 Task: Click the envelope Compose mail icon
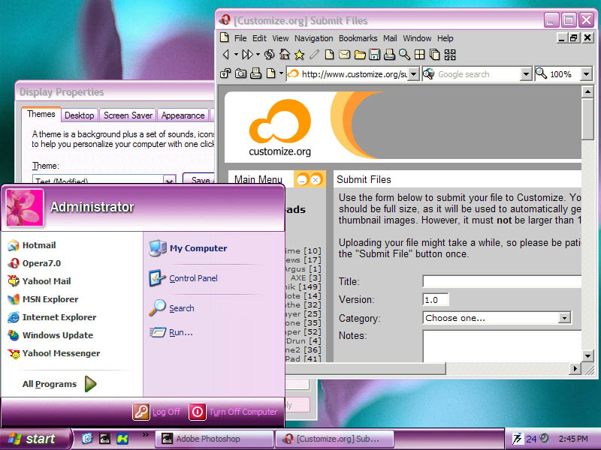pos(344,55)
